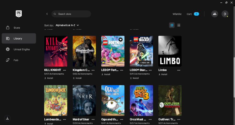The width and height of the screenshot is (235, 125).
Task: Switch to grid view
Action: point(172,25)
